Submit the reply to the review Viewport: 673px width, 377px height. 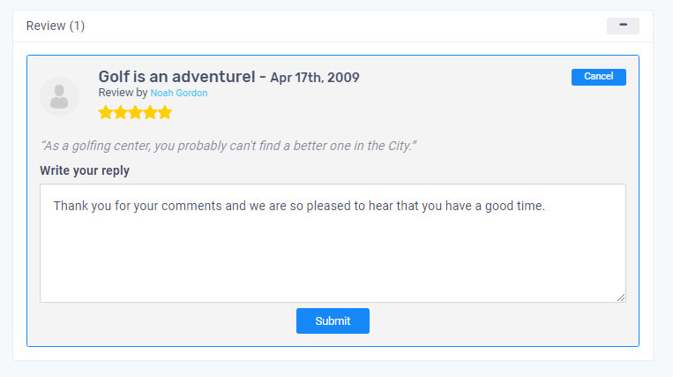tap(333, 320)
